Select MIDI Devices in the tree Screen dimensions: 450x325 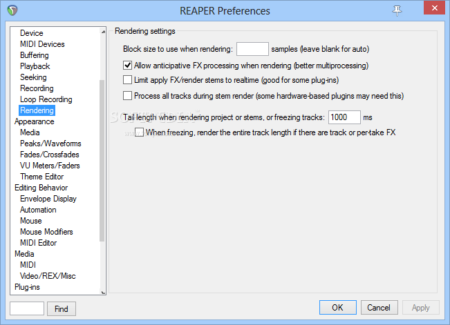[x=42, y=44]
